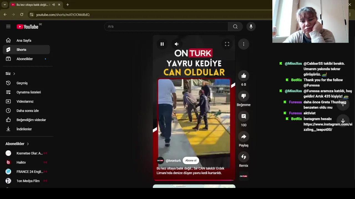Reload the page with refresh icon
Viewport: 355px width, 199px height.
pyautogui.click(x=22, y=14)
